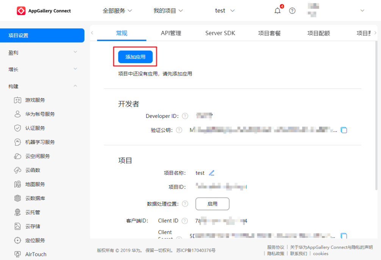
Task: Copy the 验证公钥 value with copy icon
Action: (x=344, y=130)
